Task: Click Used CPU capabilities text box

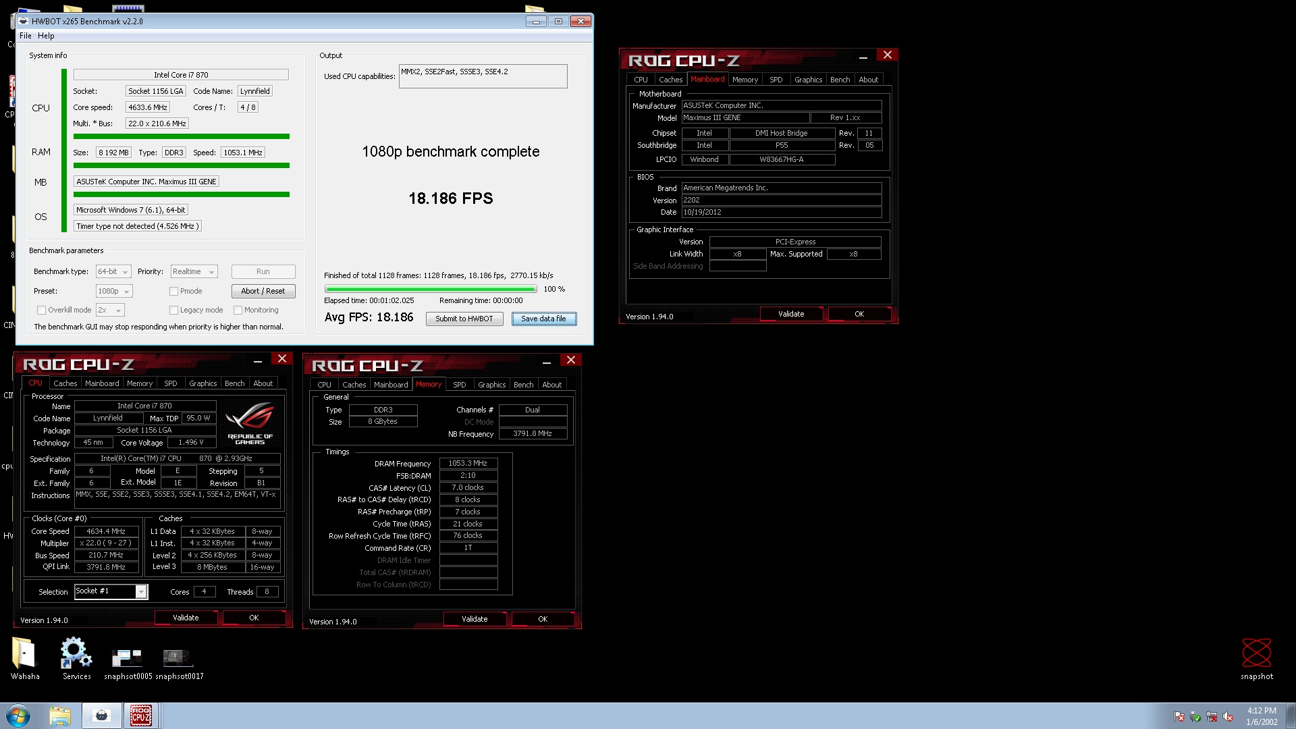Action: (483, 76)
